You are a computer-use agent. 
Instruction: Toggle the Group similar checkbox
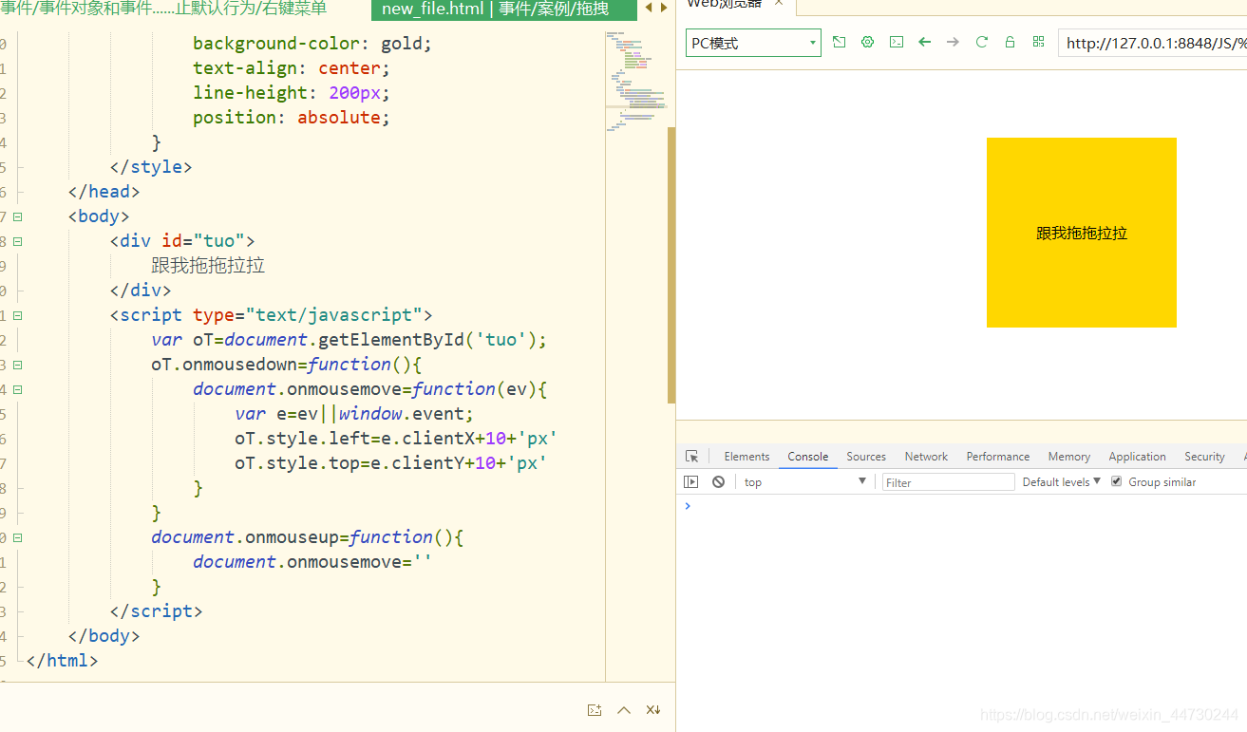coord(1116,481)
